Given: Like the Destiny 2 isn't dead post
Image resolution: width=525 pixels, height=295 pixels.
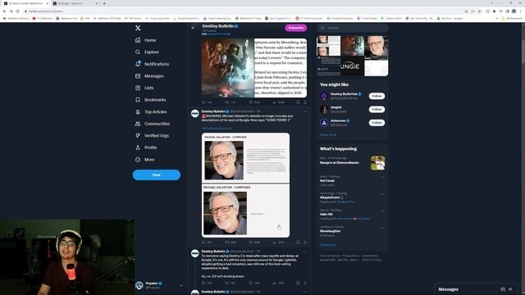Looking at the screenshot, I should (x=250, y=283).
